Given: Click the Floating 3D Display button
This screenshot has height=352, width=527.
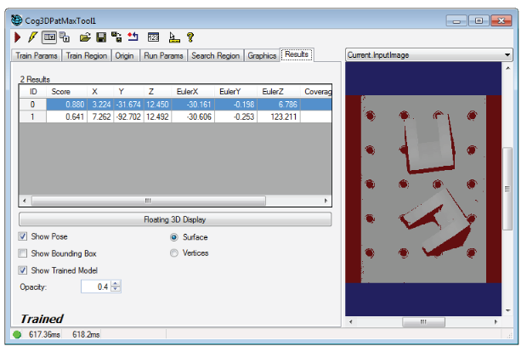Looking at the screenshot, I should pyautogui.click(x=175, y=219).
